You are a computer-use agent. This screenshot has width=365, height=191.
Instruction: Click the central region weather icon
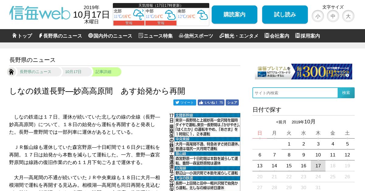point(170,14)
